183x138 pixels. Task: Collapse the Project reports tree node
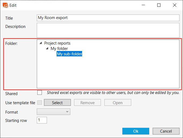coord(41,43)
